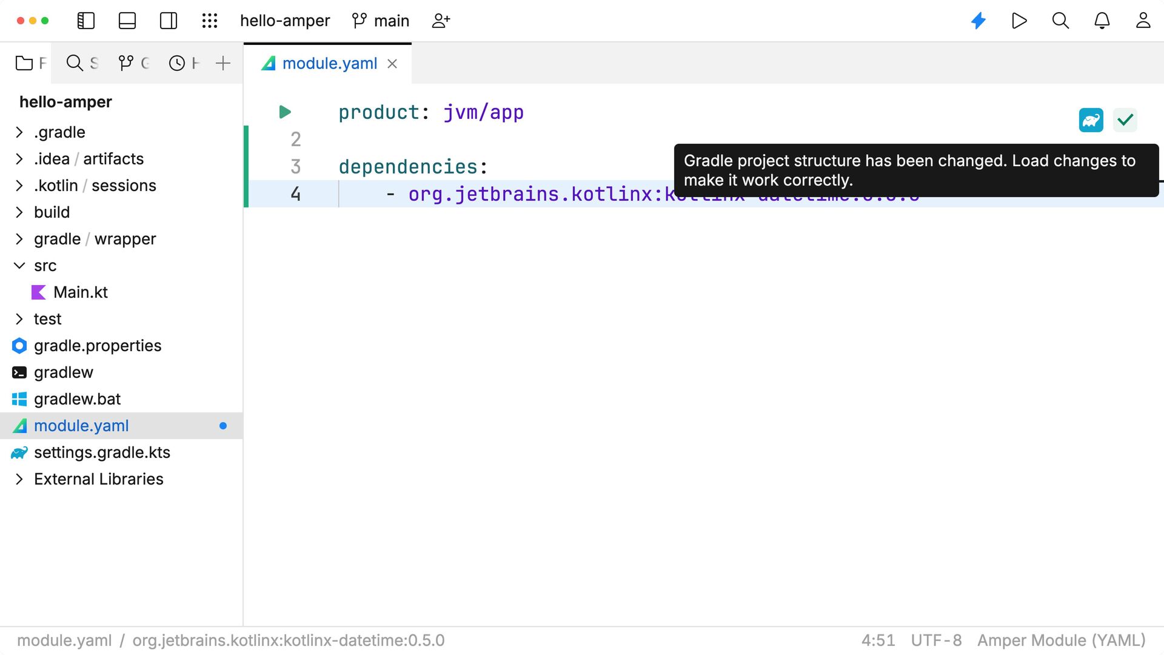This screenshot has width=1164, height=655.
Task: Open gradle.properties file
Action: (98, 346)
